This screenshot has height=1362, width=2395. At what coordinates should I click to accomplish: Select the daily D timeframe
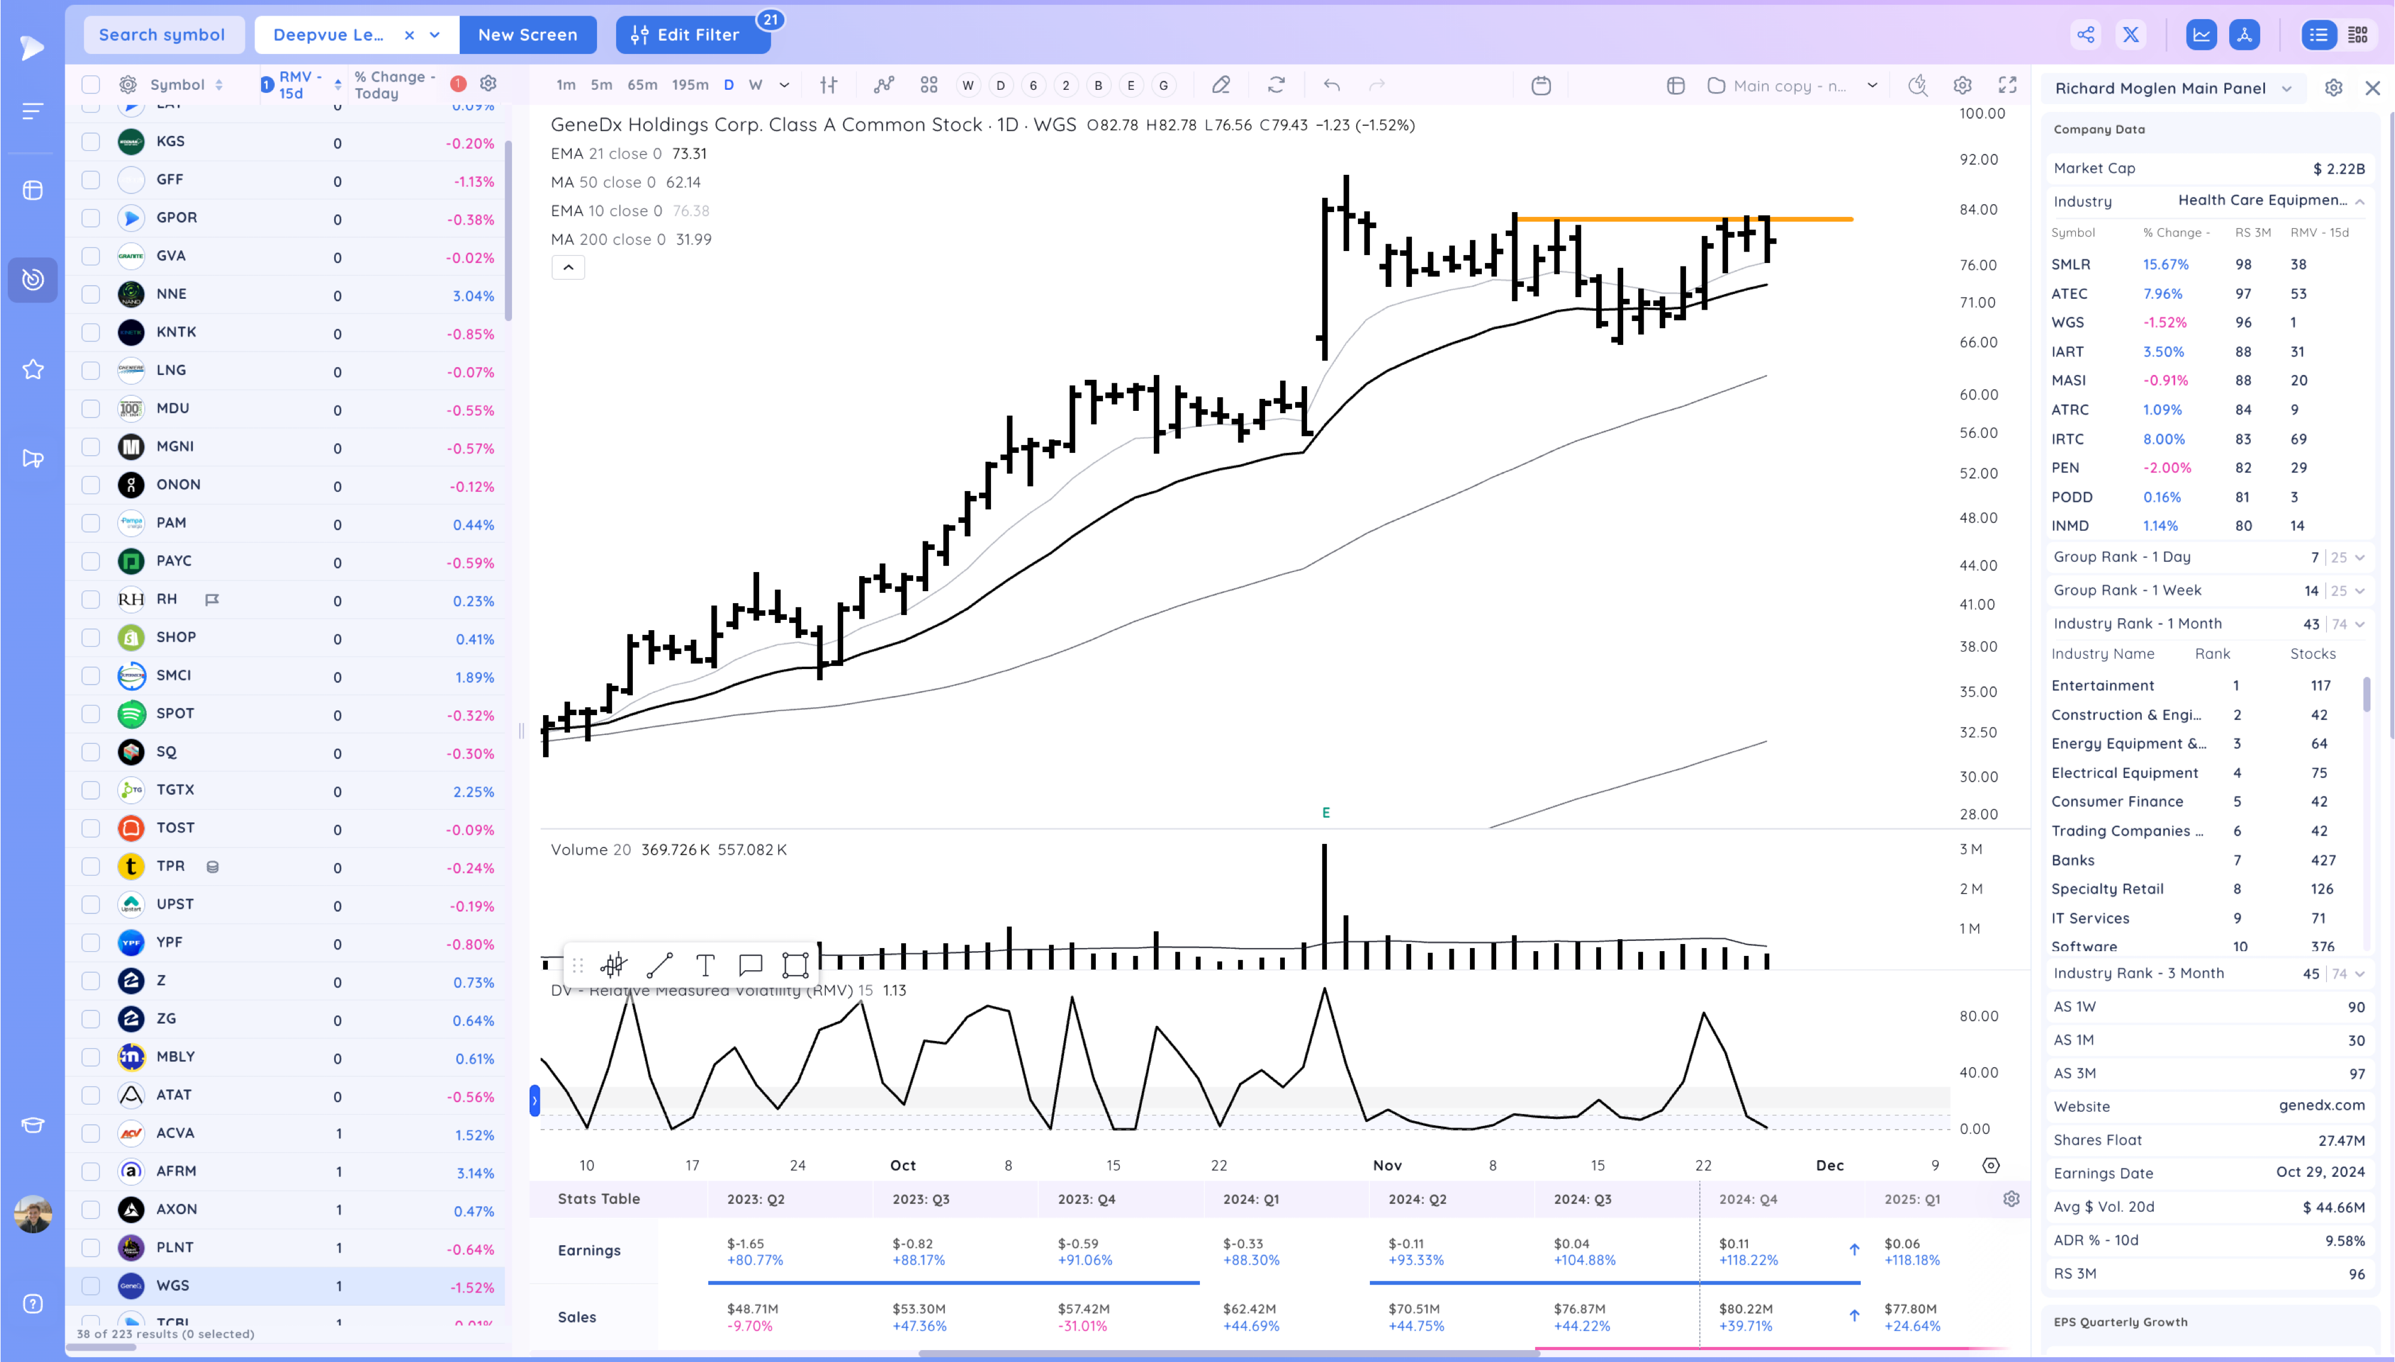click(728, 85)
